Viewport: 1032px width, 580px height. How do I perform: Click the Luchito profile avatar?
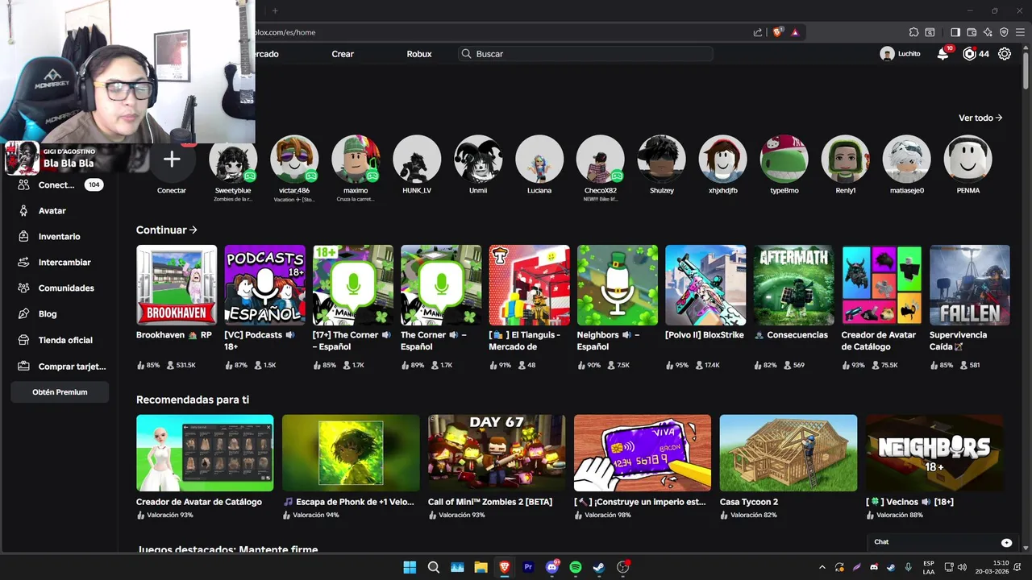click(x=887, y=54)
